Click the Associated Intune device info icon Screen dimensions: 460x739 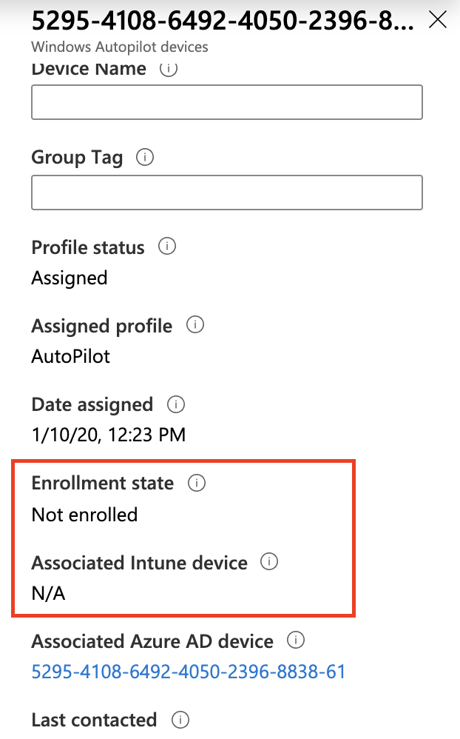270,563
